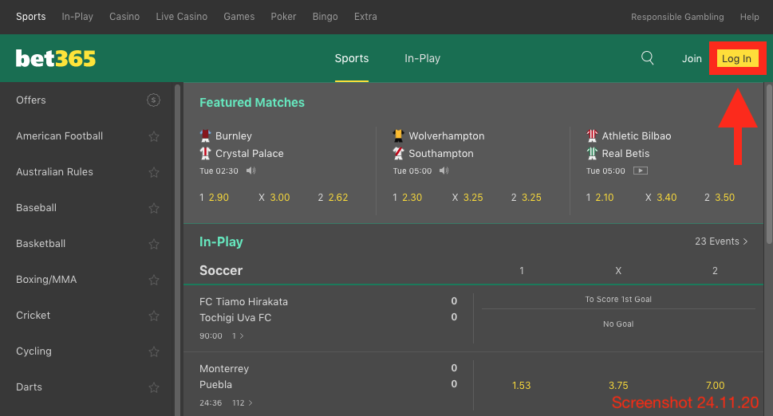Image resolution: width=773 pixels, height=416 pixels.
Task: Open the Live Casino top menu
Action: point(181,17)
